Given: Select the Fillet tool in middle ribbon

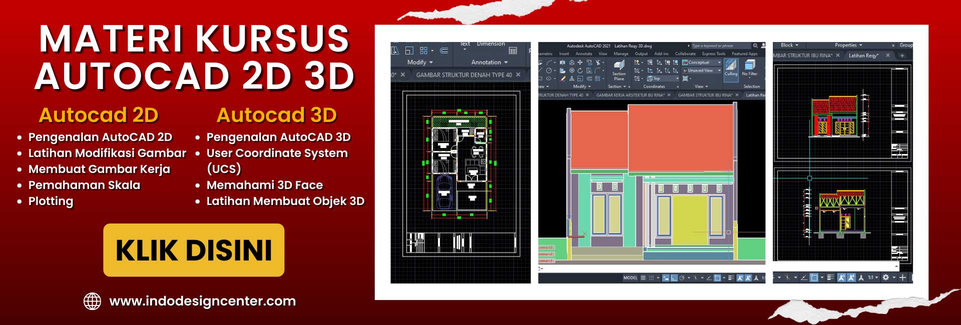Looking at the screenshot, I should tap(597, 70).
